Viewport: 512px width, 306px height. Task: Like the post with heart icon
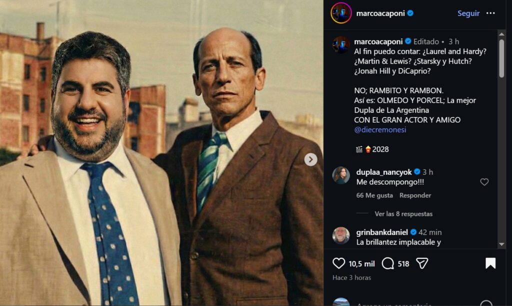pyautogui.click(x=339, y=263)
